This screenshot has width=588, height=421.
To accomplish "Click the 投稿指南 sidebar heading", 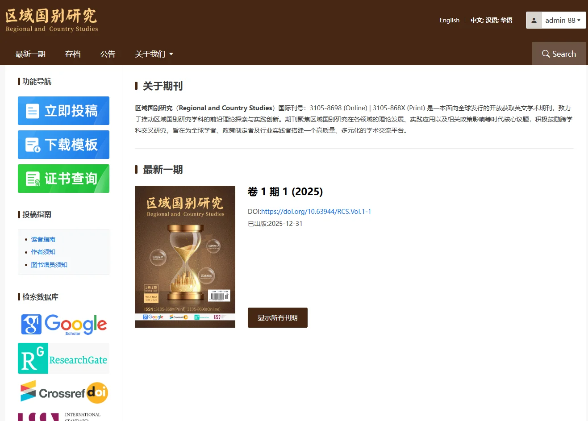I will tap(37, 214).
